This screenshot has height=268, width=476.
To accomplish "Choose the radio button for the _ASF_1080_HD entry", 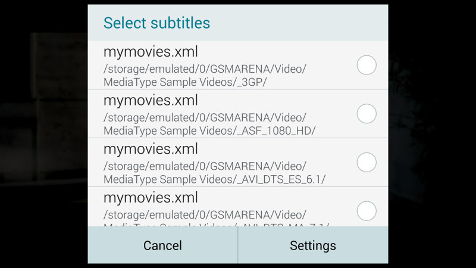I will [x=367, y=114].
